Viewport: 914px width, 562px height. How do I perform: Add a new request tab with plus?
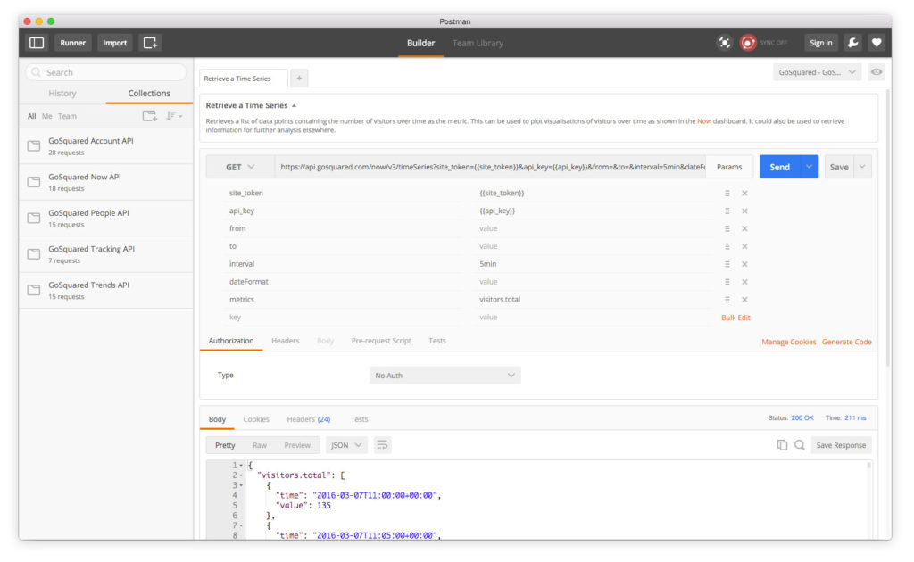(299, 78)
